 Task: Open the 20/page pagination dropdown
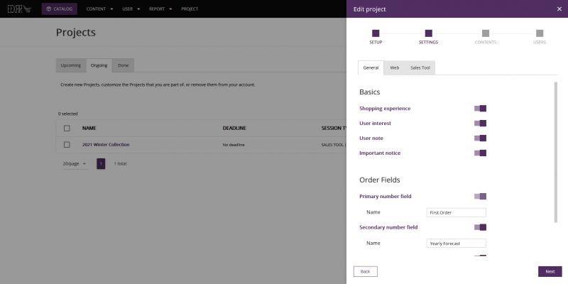pyautogui.click(x=75, y=163)
